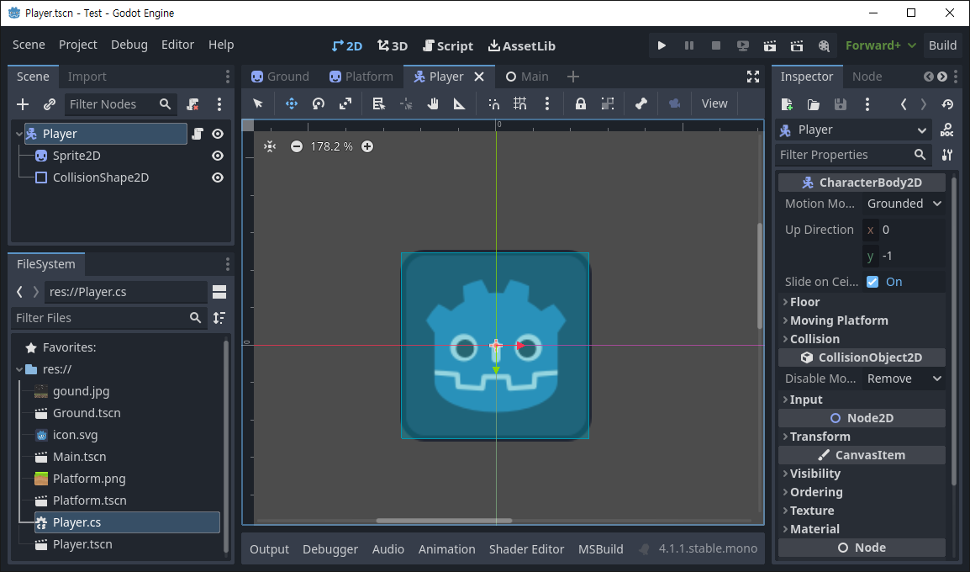
Task: Attach script icon in Scene dock
Action: tap(193, 104)
